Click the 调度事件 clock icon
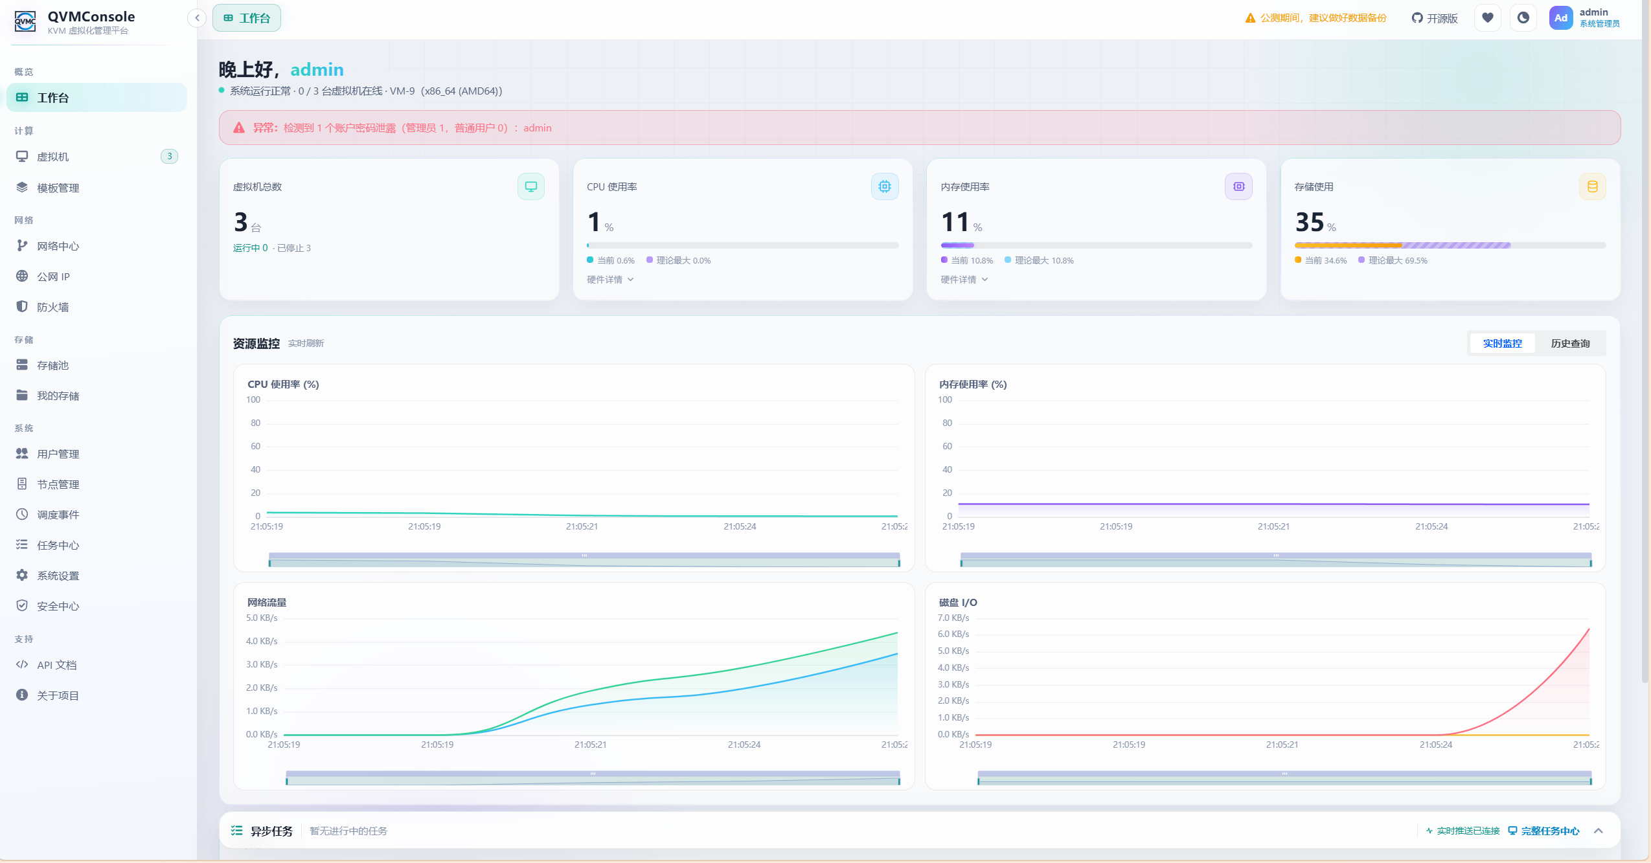 pos(22,515)
